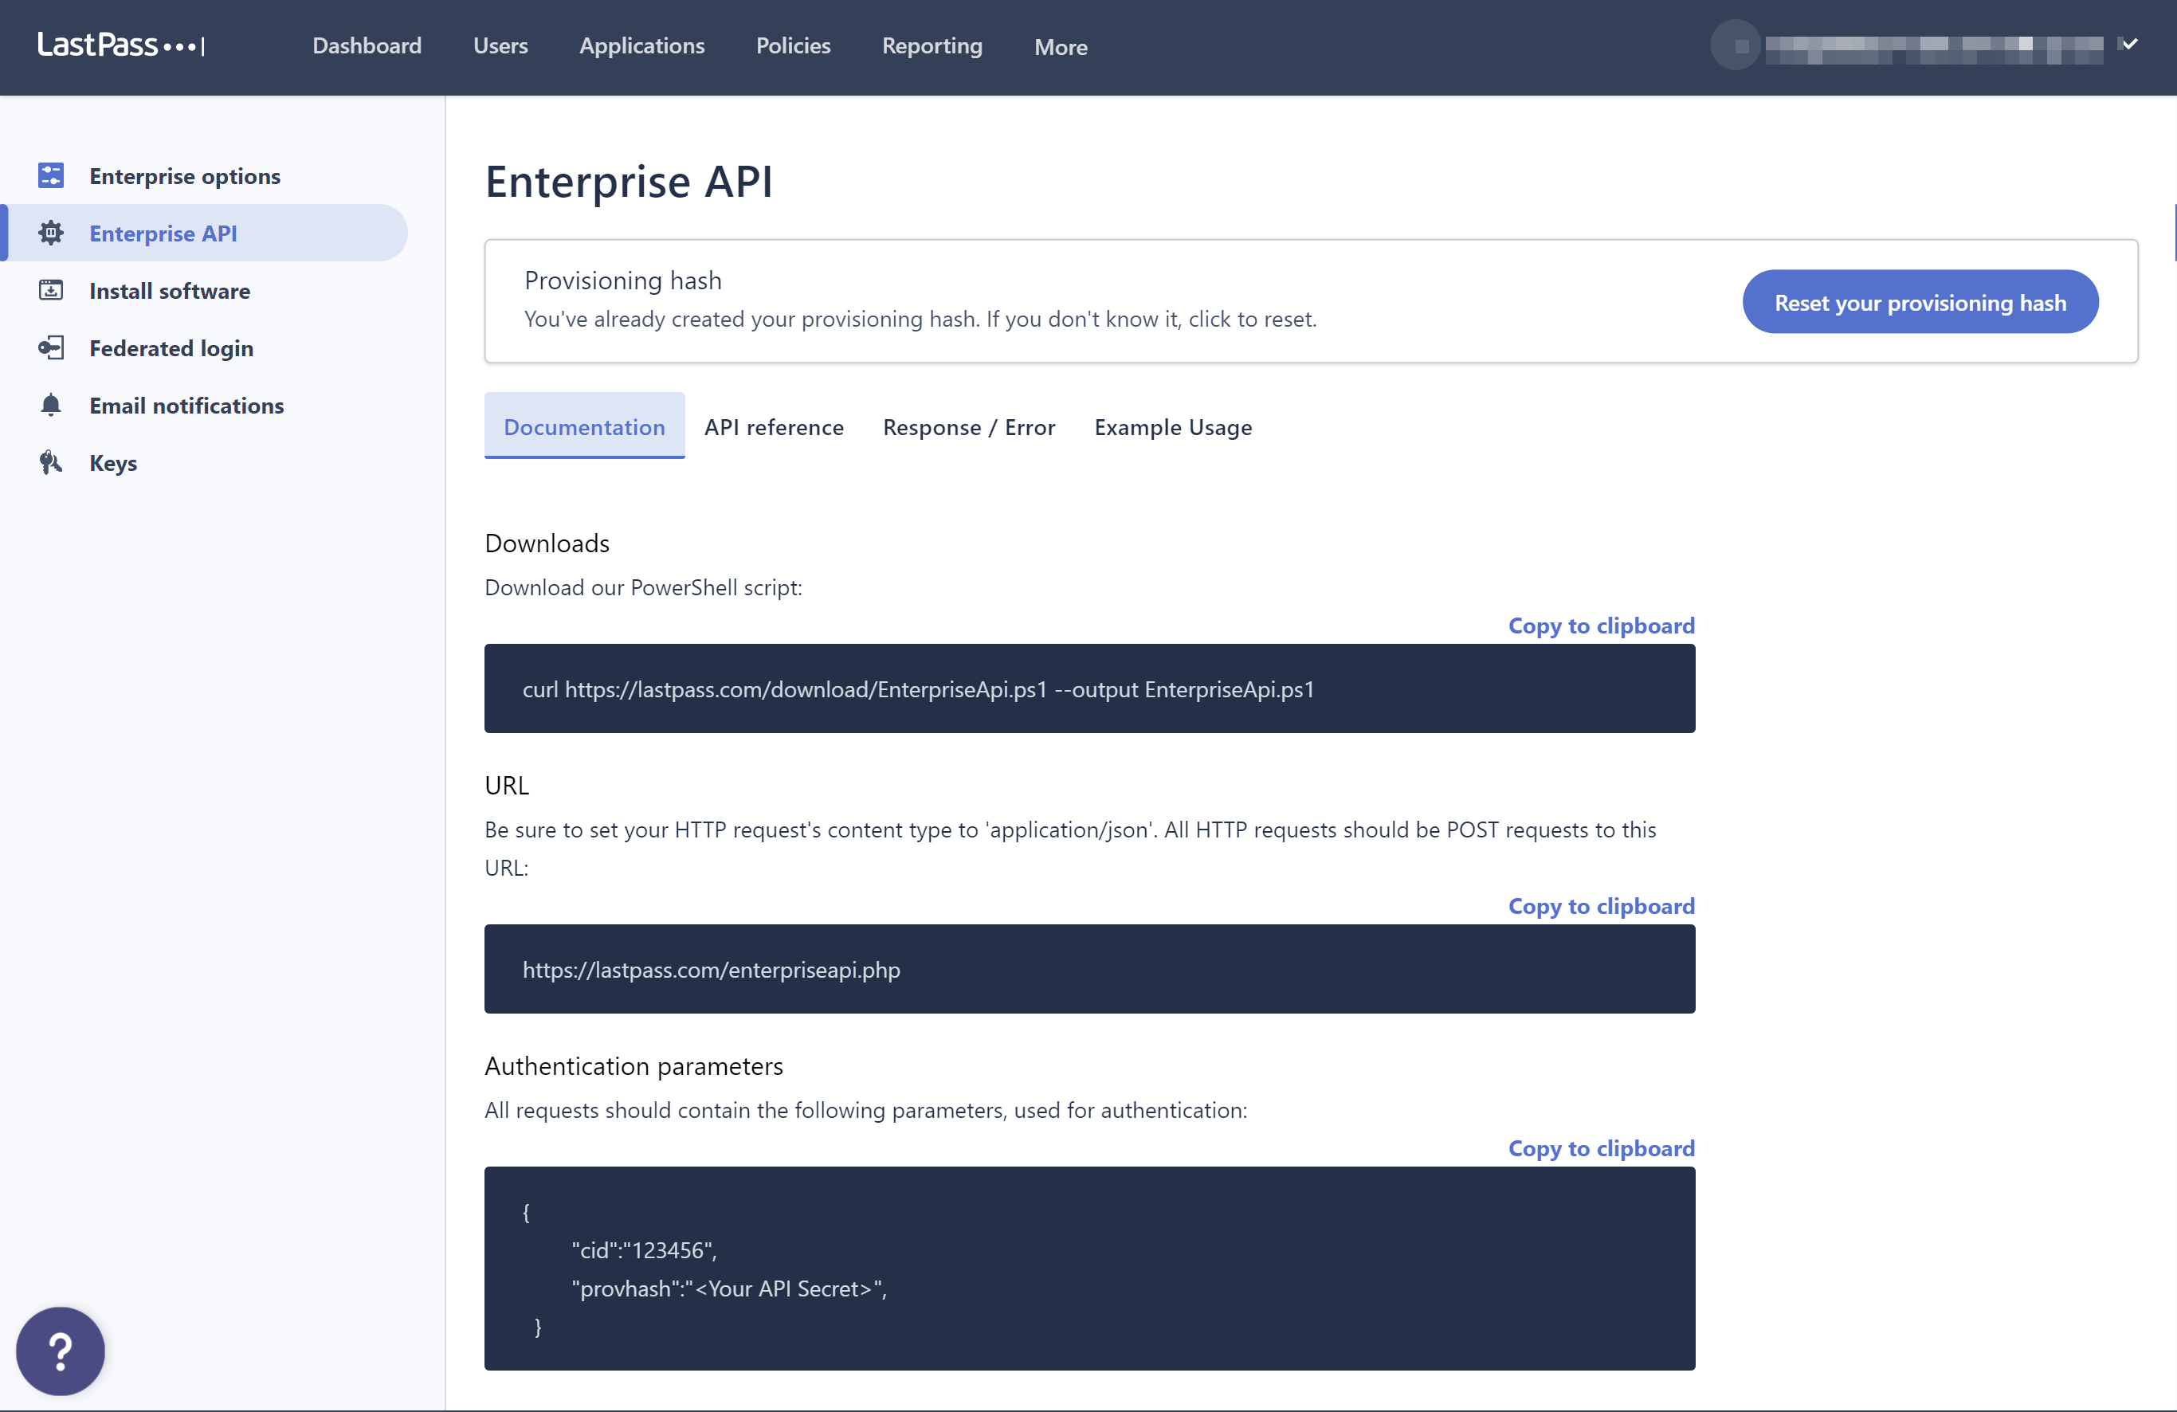Select Enterprise API label in the sidebar
The width and height of the screenshot is (2177, 1412).
[x=163, y=233]
